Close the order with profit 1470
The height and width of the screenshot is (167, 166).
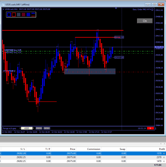pyautogui.click(x=164, y=161)
